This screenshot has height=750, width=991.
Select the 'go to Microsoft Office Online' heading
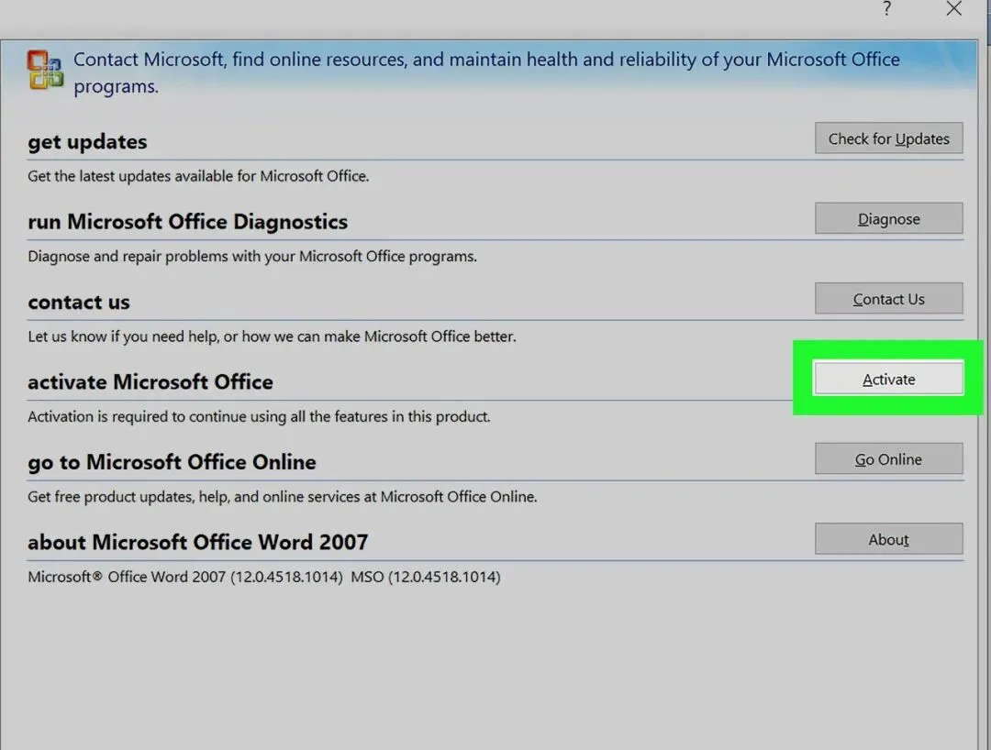pos(172,462)
